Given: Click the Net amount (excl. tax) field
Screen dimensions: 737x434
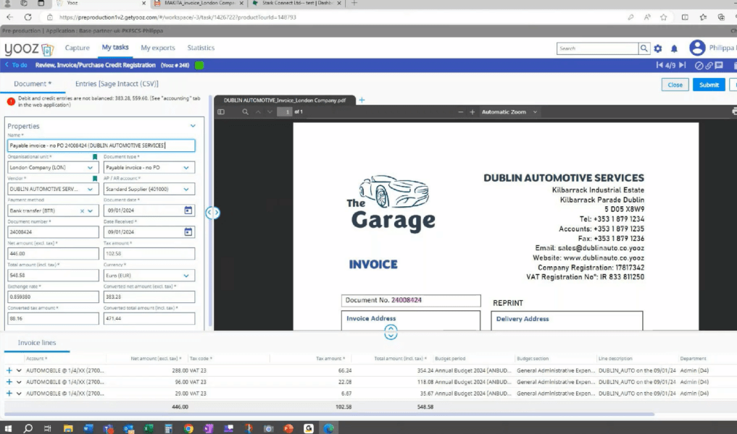Looking at the screenshot, I should (53, 253).
